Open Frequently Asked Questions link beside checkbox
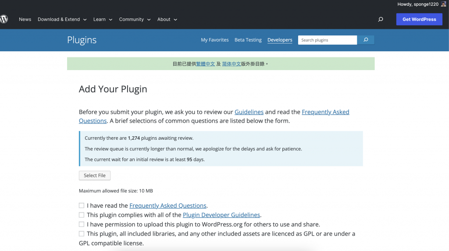 (x=168, y=205)
